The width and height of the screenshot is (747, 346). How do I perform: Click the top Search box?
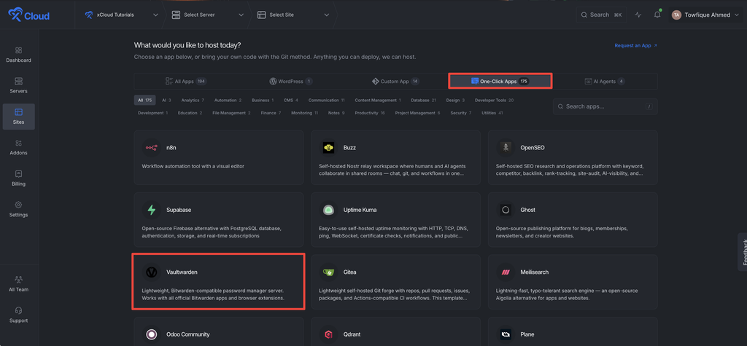(601, 15)
